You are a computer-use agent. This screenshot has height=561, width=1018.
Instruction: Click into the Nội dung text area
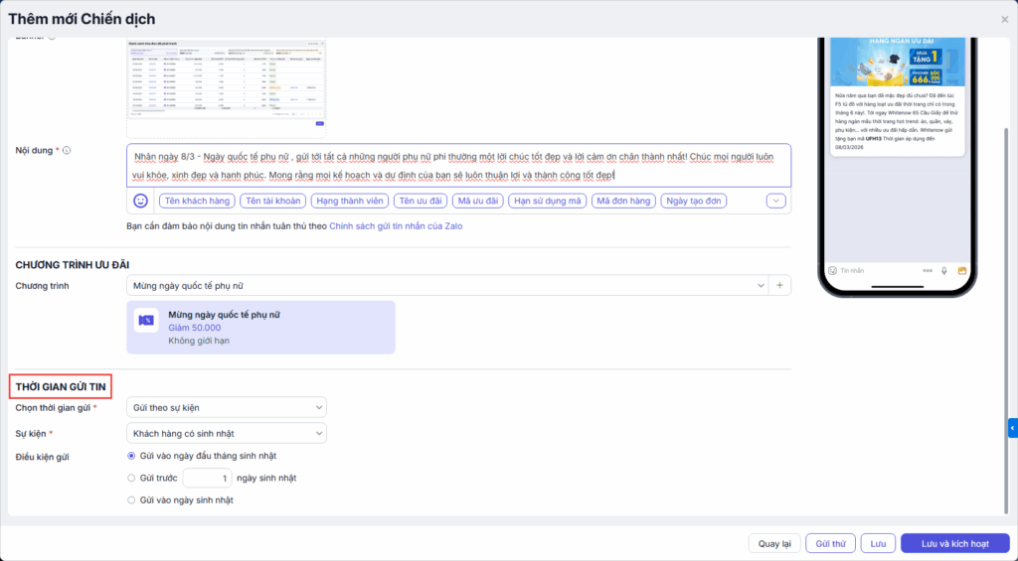coord(458,166)
